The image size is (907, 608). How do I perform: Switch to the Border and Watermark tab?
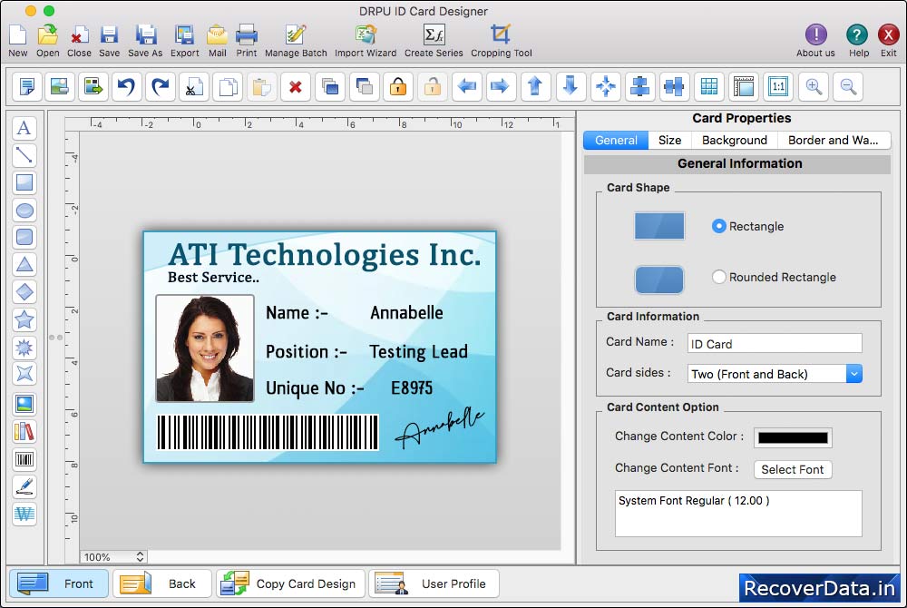pos(834,140)
